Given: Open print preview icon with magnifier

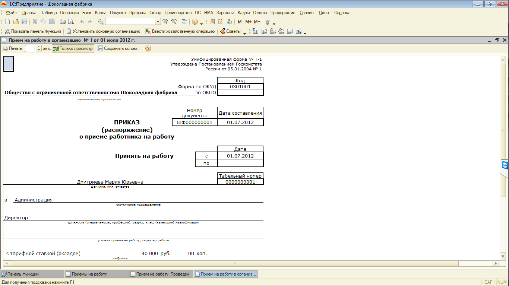Looking at the screenshot, I should (x=71, y=22).
